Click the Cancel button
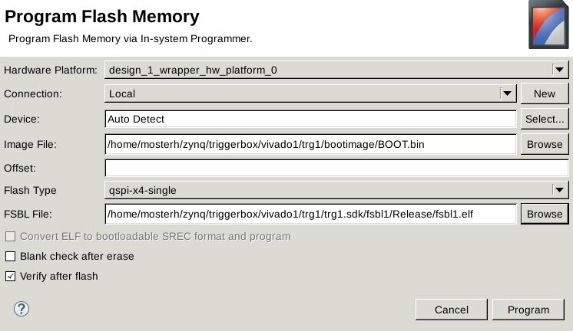 coord(452,310)
